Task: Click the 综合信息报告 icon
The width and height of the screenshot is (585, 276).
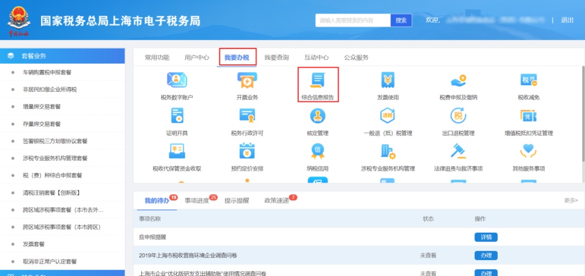Action: (317, 80)
